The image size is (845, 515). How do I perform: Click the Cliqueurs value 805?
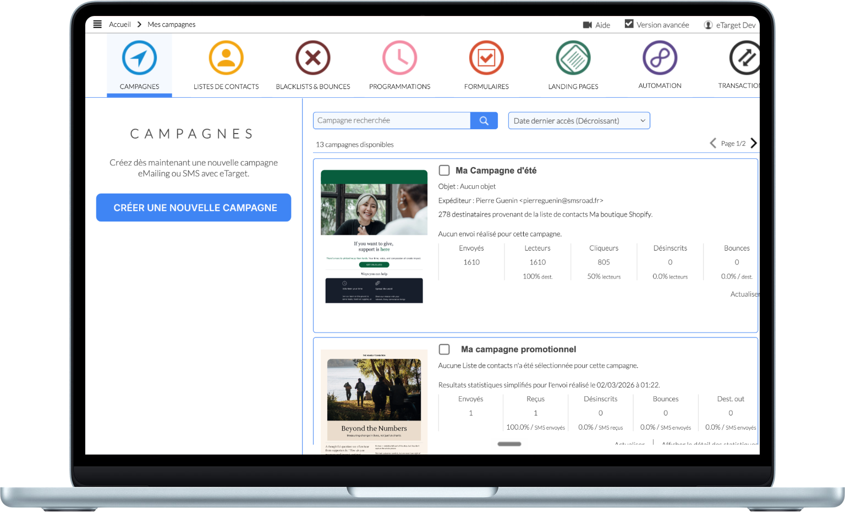pyautogui.click(x=604, y=262)
